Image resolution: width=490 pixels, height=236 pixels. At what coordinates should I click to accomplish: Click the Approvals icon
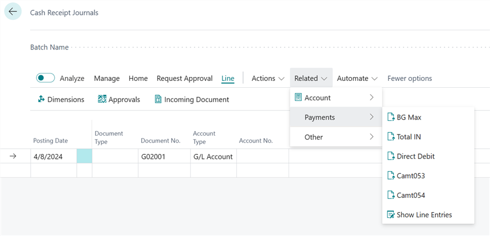(x=102, y=99)
